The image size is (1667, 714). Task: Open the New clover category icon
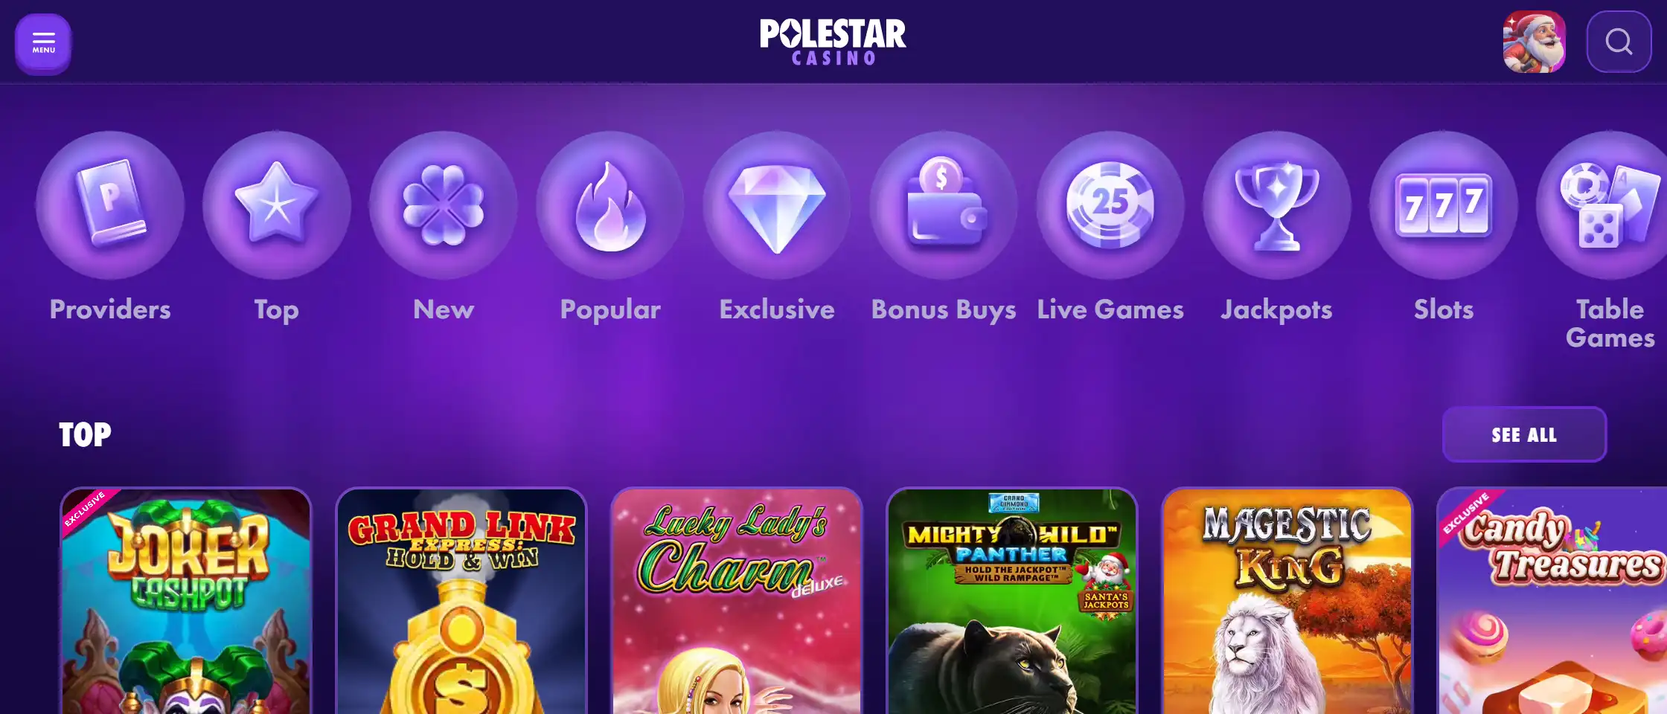[x=444, y=205]
